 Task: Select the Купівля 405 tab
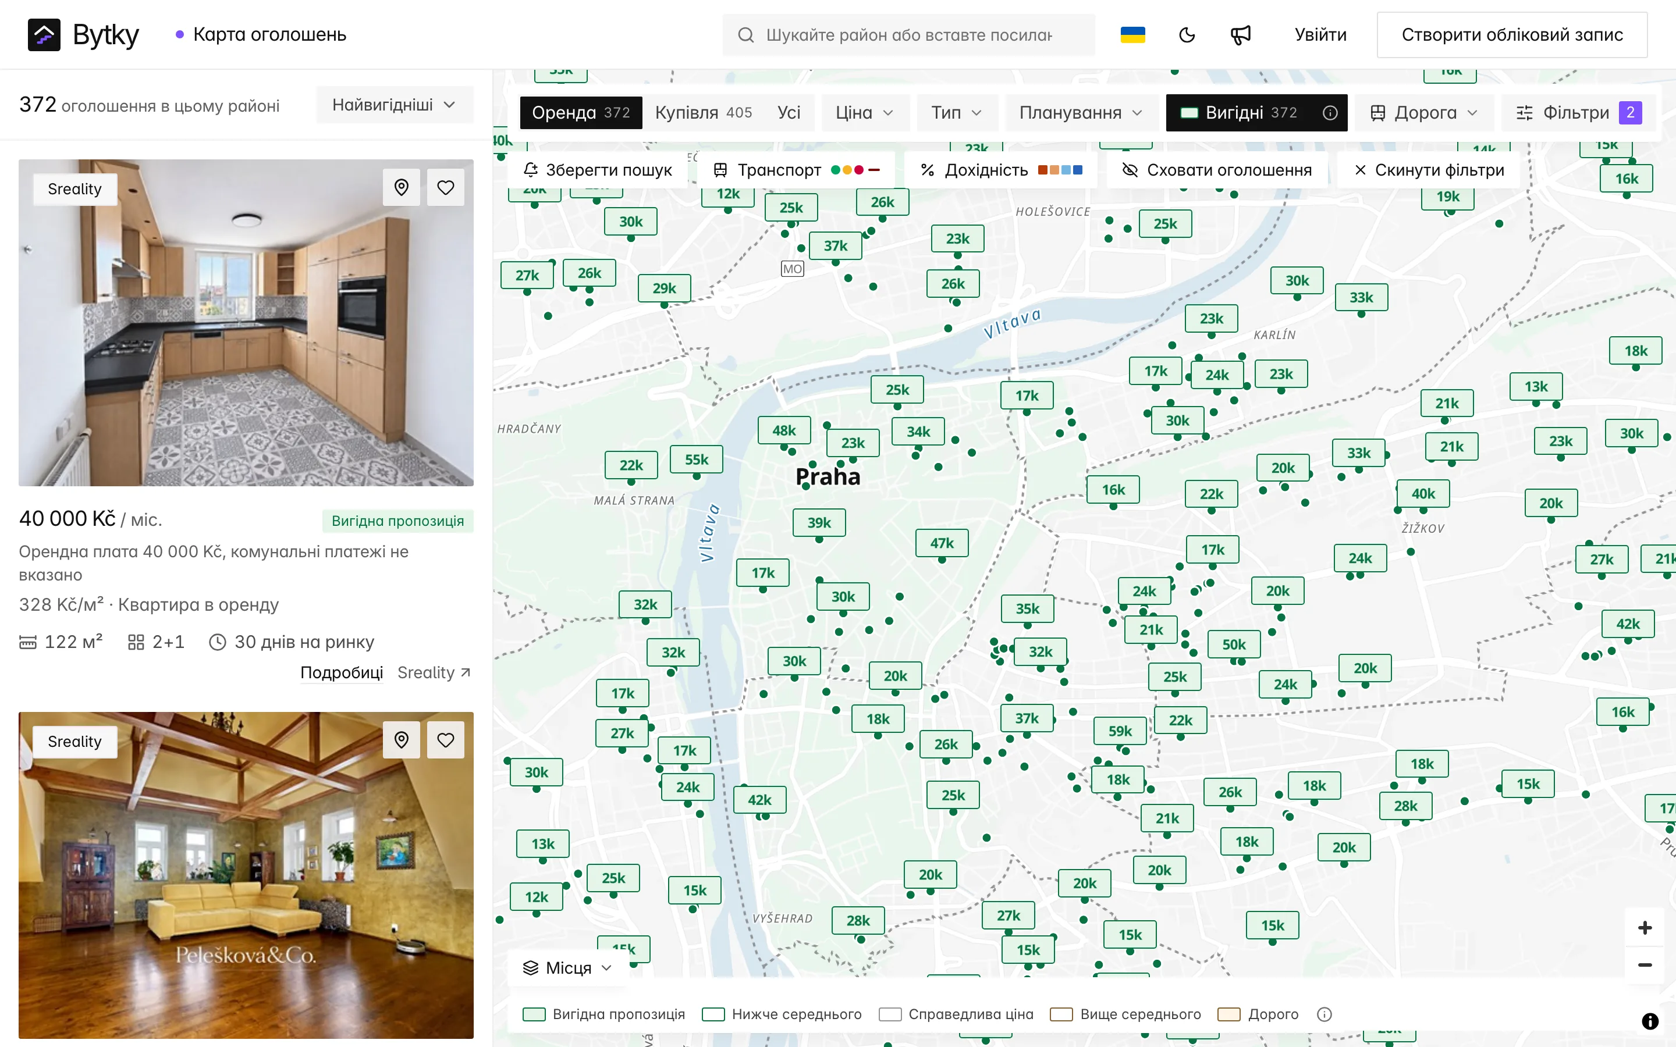coord(703,112)
